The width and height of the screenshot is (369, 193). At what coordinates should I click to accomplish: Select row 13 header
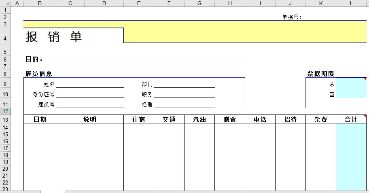pos(5,120)
